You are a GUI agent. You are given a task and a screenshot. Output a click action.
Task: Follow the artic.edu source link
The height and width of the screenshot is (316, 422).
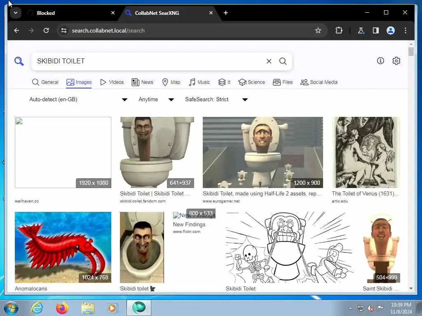pyautogui.click(x=340, y=201)
